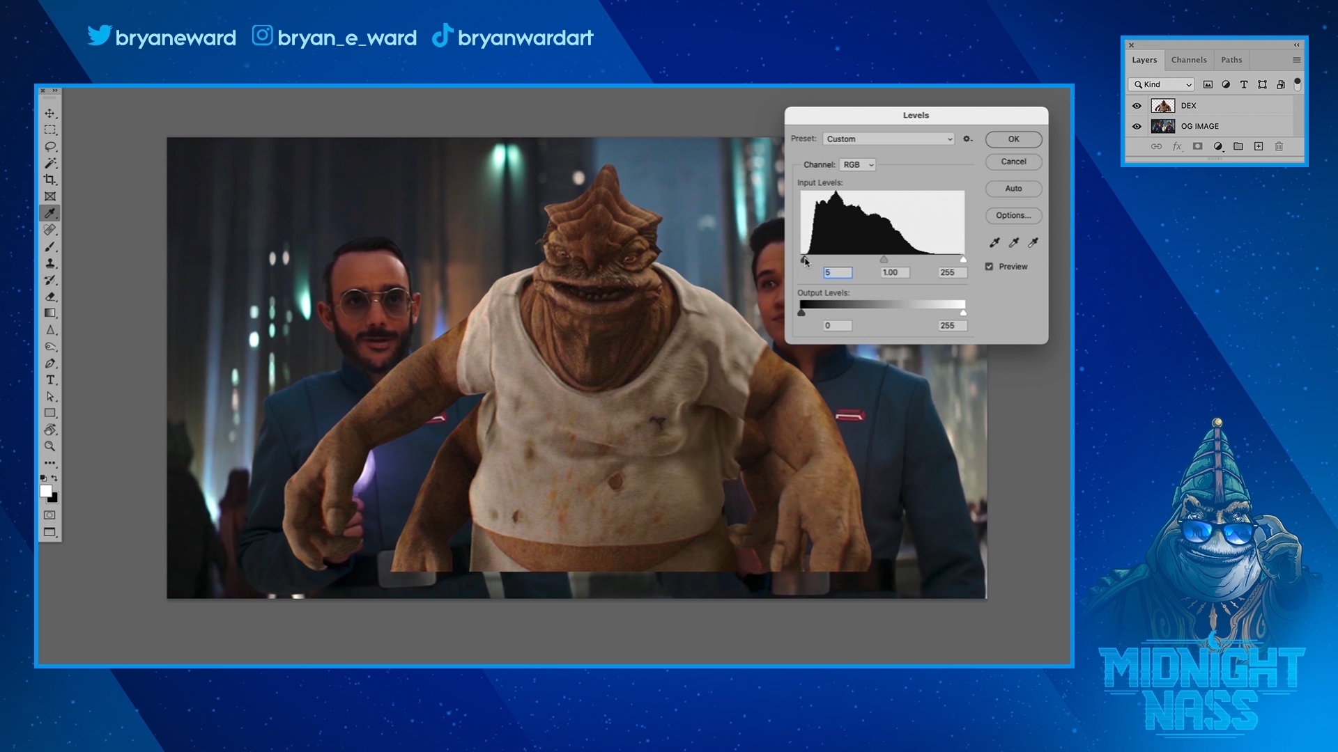Create a new layer
Screen dimensions: 1338x752
(1259, 146)
